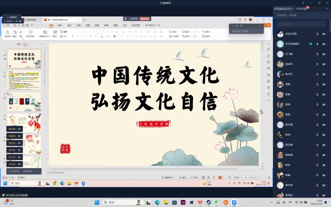Open WPS Office from the Windows taskbar
This screenshot has width=331, height=207.
point(200,202)
